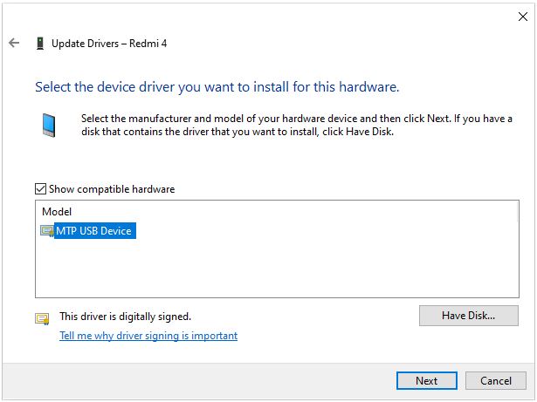This screenshot has height=402, width=537.
Task: Select the MTP USB Device list entry
Action: click(x=94, y=230)
